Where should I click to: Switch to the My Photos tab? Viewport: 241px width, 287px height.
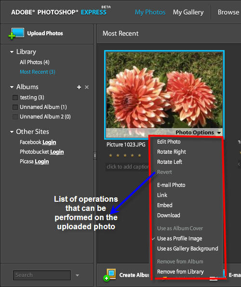point(150,12)
